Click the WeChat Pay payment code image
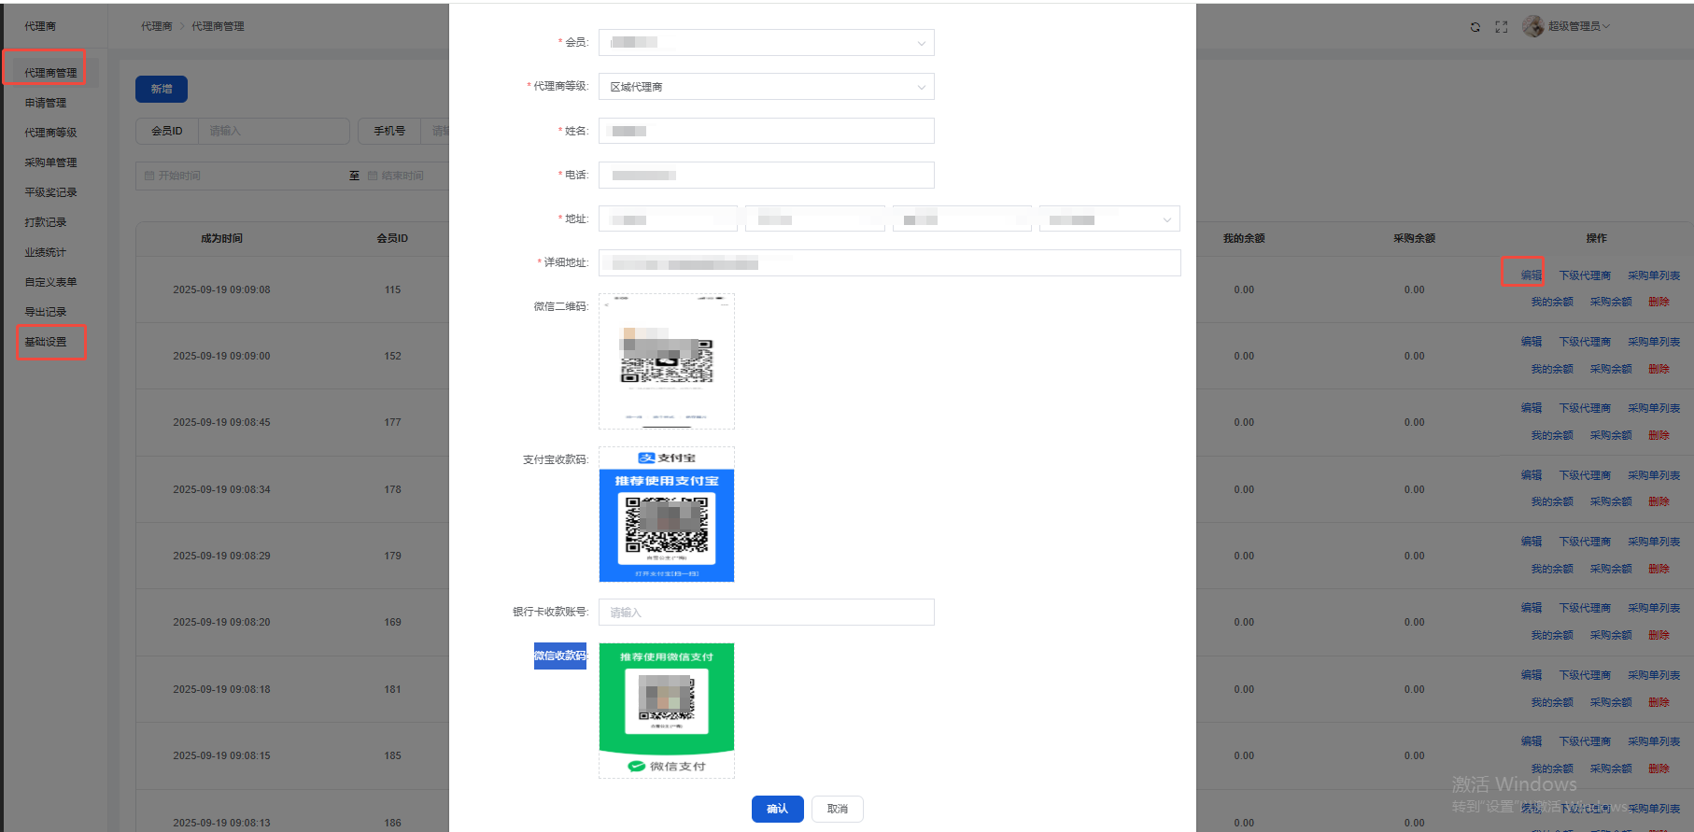The height and width of the screenshot is (832, 1694). tap(666, 710)
